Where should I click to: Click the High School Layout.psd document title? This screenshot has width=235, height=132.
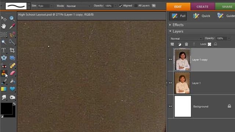tap(56, 15)
